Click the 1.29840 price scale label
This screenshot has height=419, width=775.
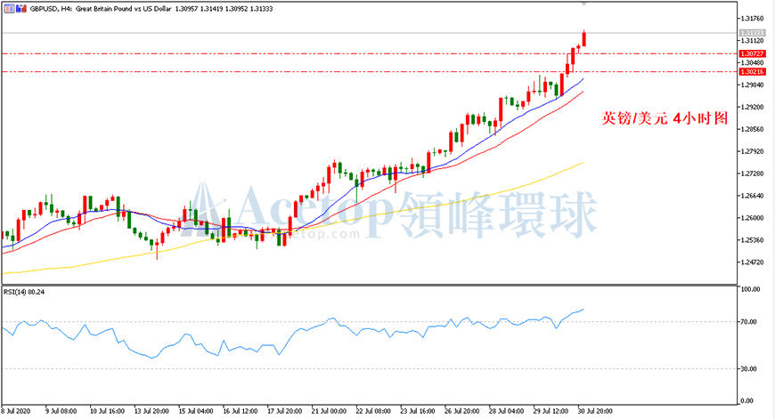tap(752, 85)
